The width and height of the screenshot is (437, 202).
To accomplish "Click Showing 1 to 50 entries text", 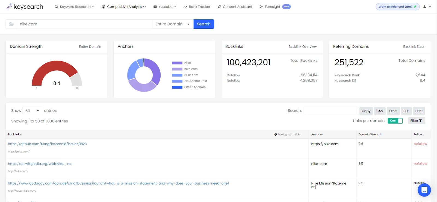I will click(x=40, y=121).
